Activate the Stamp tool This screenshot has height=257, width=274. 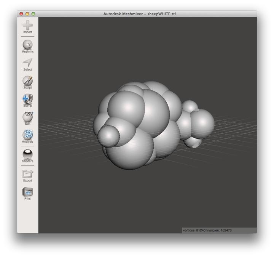pyautogui.click(x=27, y=99)
